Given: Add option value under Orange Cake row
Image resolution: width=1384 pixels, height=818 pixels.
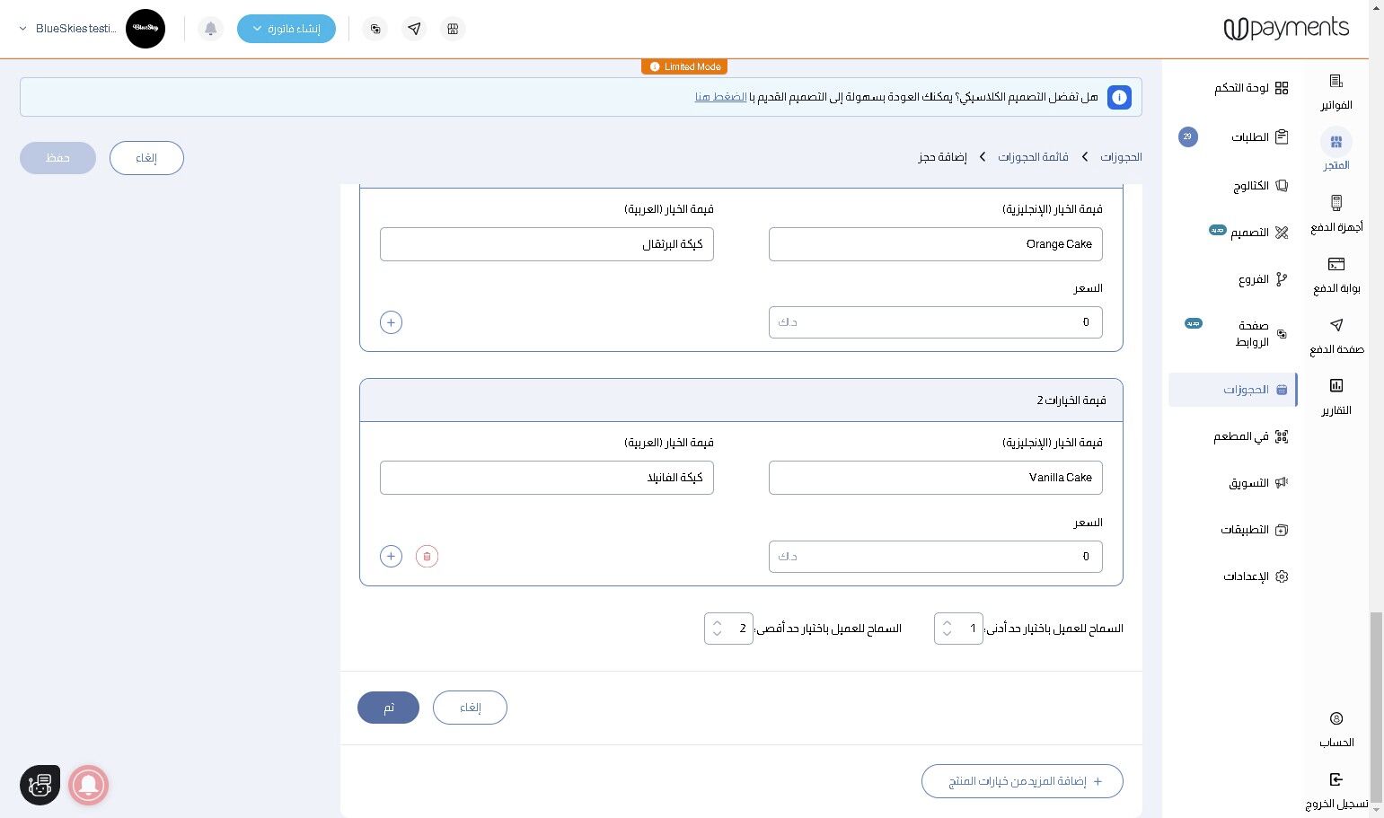Looking at the screenshot, I should [x=391, y=322].
